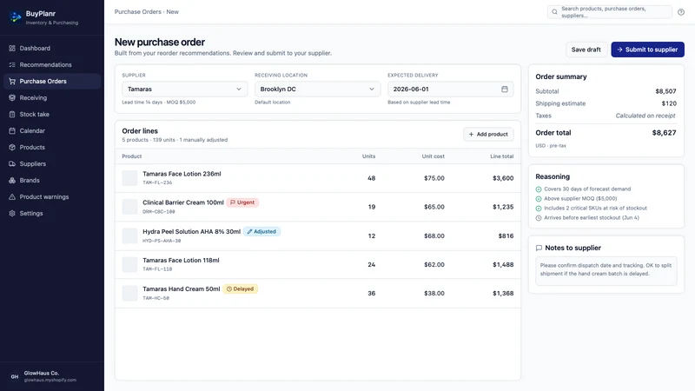
Task: Click the Product warnings triangle icon
Action: coord(12,197)
